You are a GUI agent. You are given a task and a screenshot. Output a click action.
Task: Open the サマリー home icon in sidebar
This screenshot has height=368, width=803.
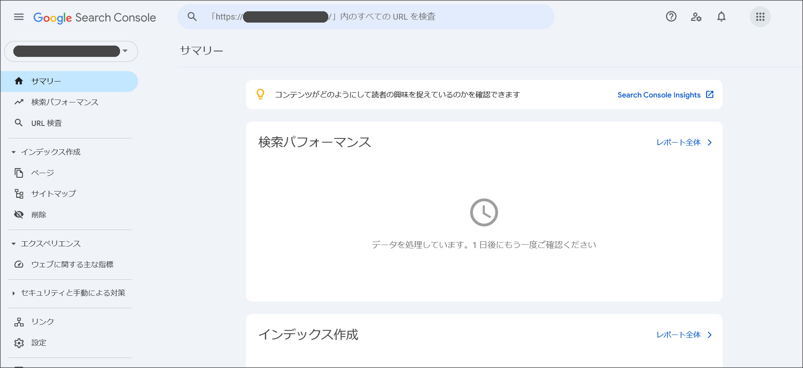[19, 81]
